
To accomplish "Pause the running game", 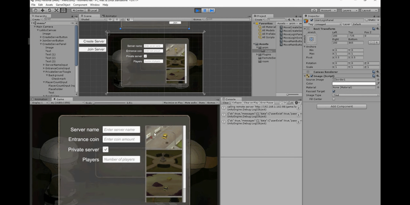I will point(205,10).
